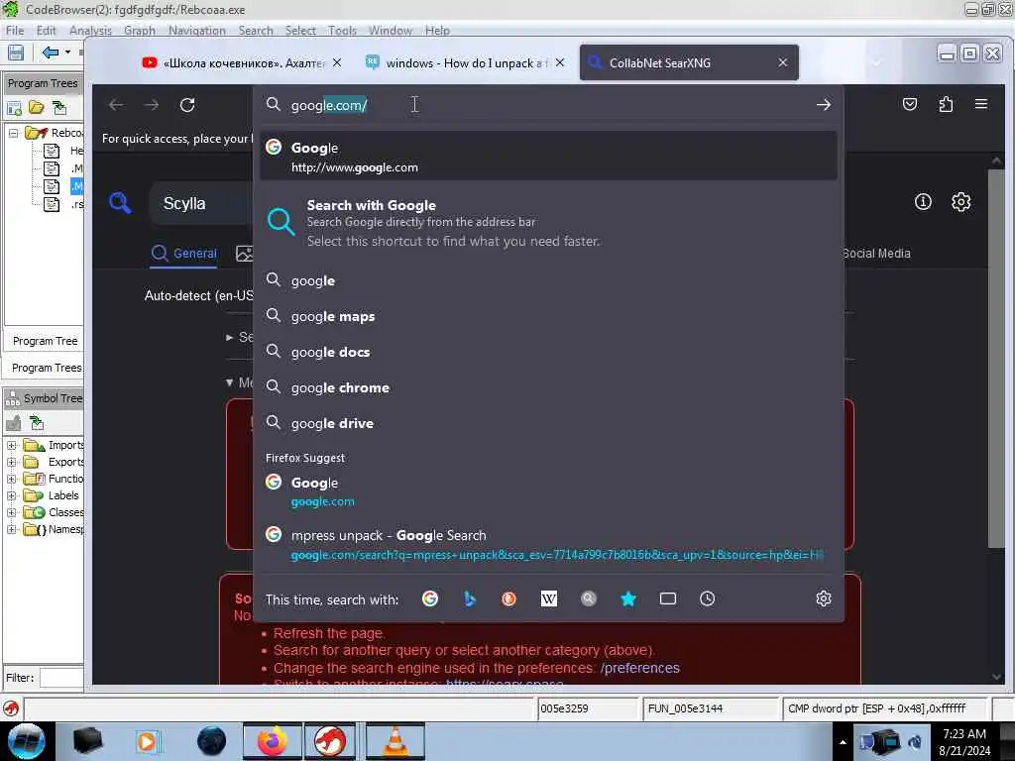Viewport: 1015px width, 761px height.
Task: Close the YouTube Школа кочевников tab
Action: [x=337, y=62]
